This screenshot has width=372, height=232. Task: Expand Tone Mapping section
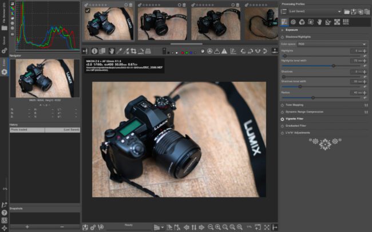click(294, 105)
